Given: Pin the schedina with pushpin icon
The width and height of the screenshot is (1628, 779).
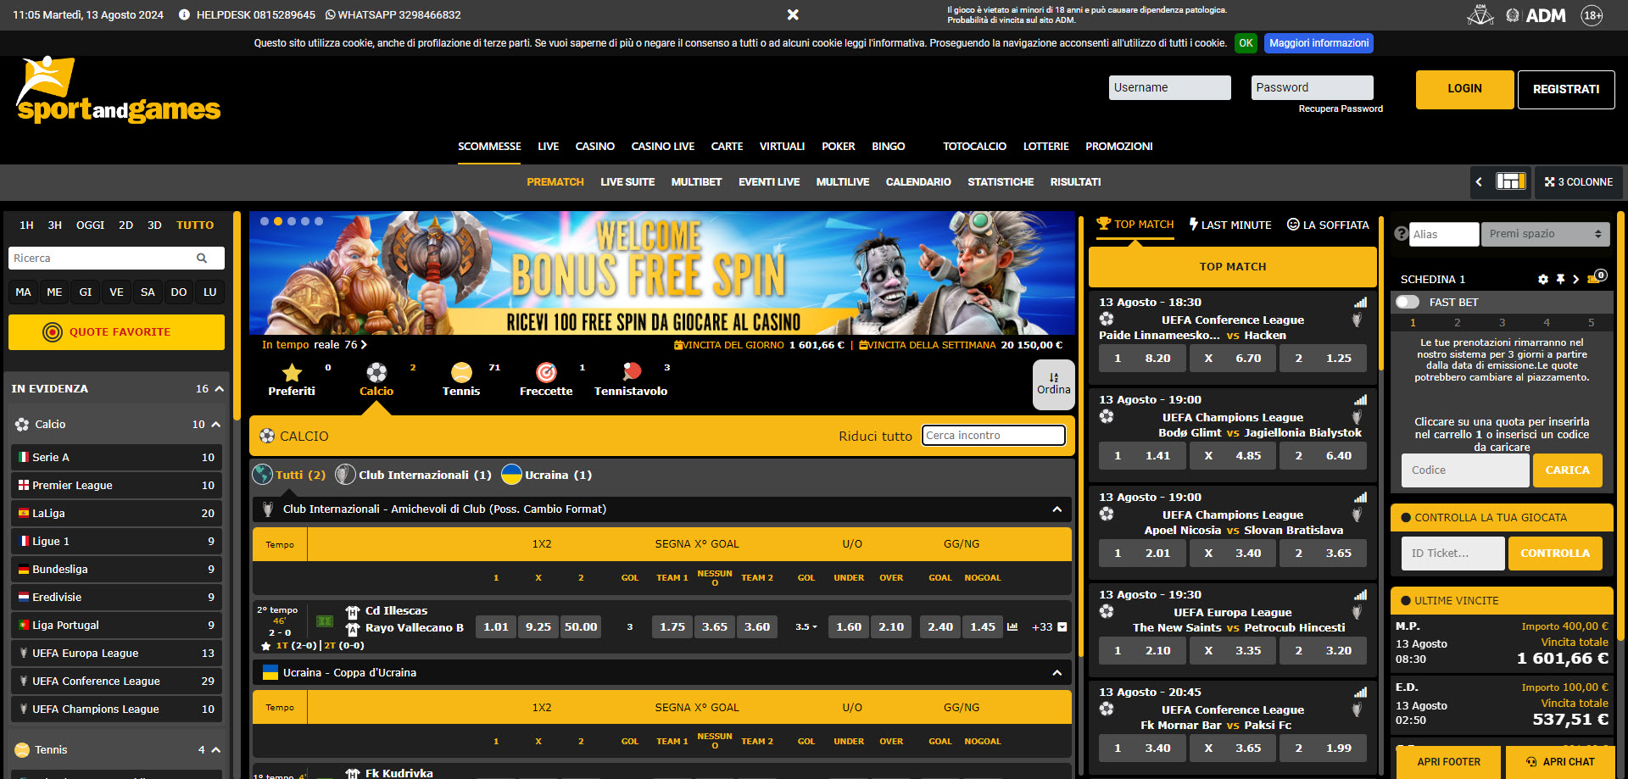Looking at the screenshot, I should pyautogui.click(x=1560, y=279).
